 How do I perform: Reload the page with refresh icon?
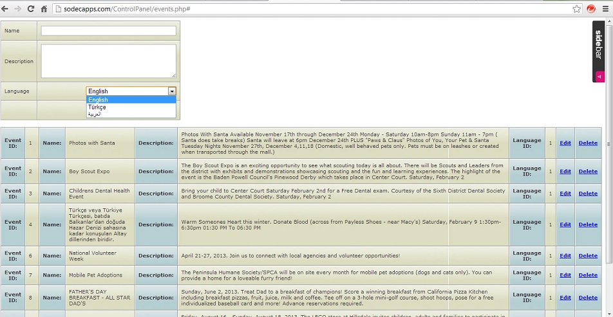[x=31, y=9]
